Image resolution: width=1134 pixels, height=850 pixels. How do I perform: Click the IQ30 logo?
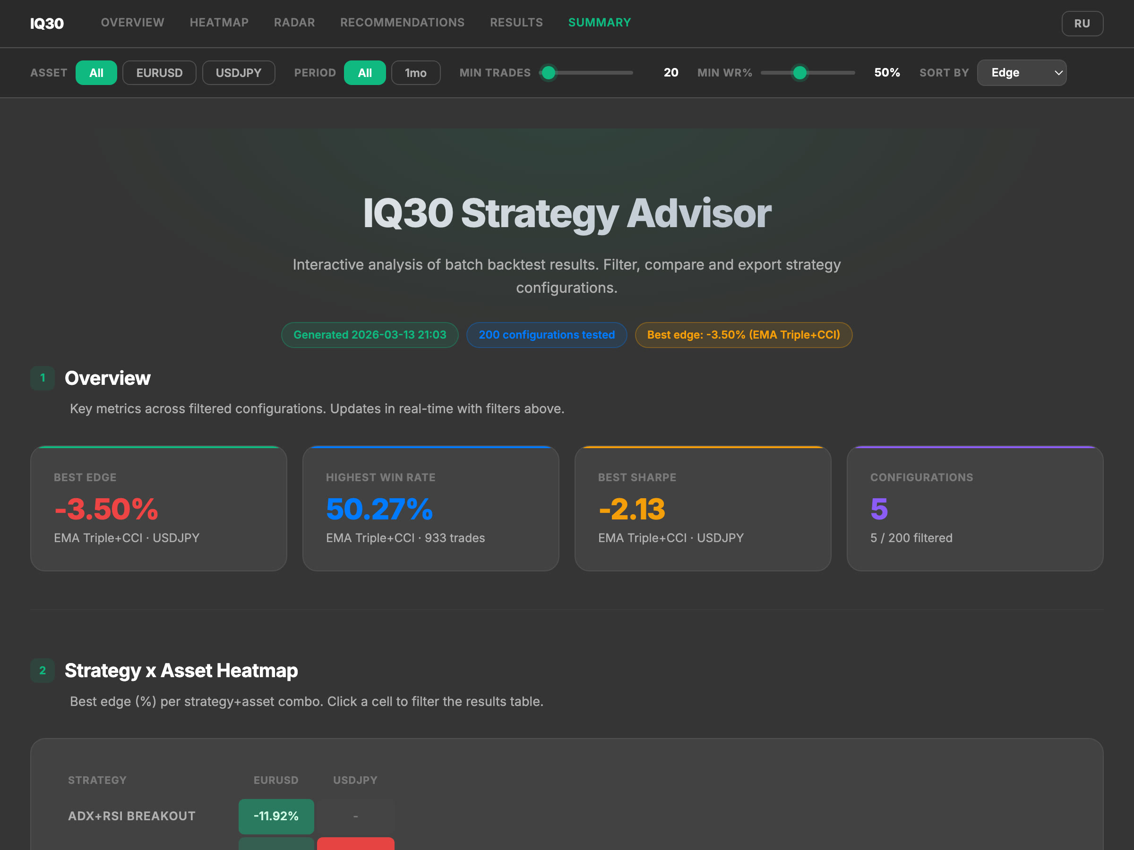[x=47, y=24]
